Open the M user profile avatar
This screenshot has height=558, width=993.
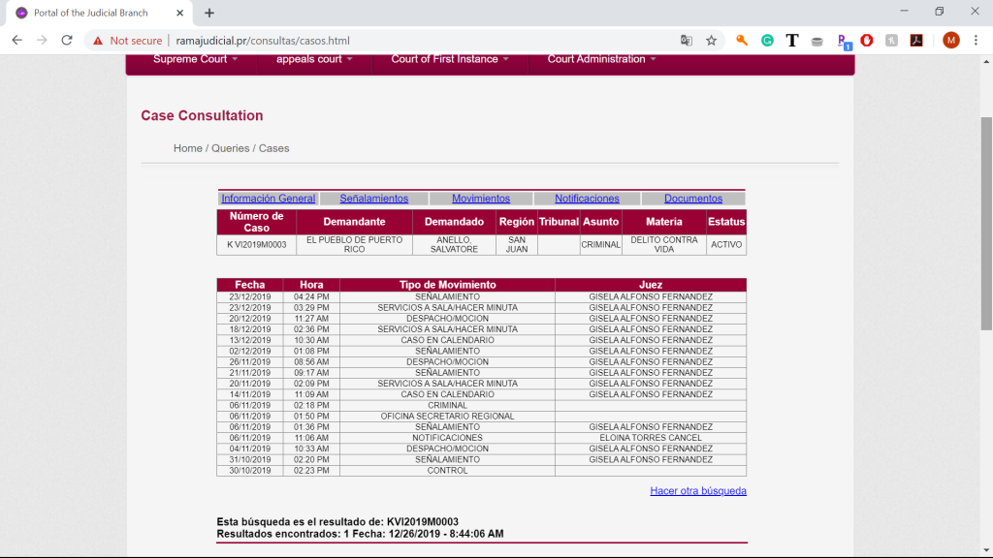(950, 41)
